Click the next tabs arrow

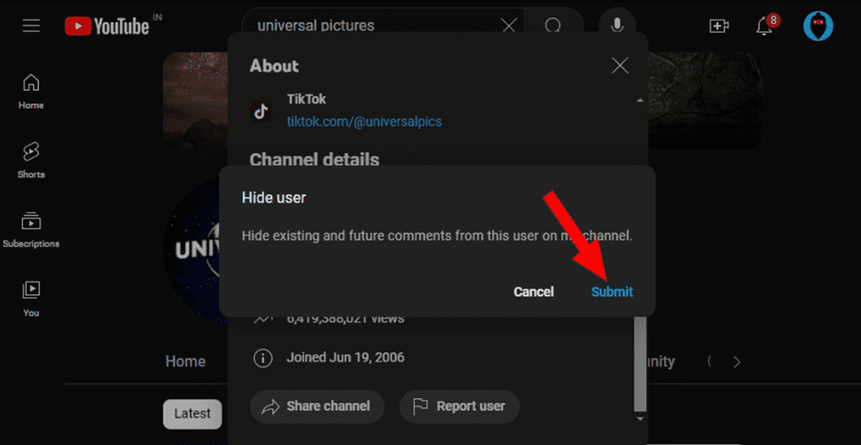click(737, 362)
